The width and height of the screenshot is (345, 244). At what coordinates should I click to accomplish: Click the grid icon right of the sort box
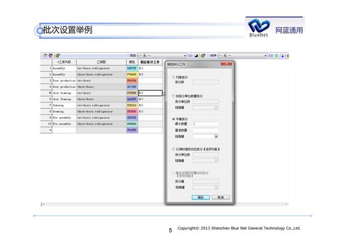point(271,56)
